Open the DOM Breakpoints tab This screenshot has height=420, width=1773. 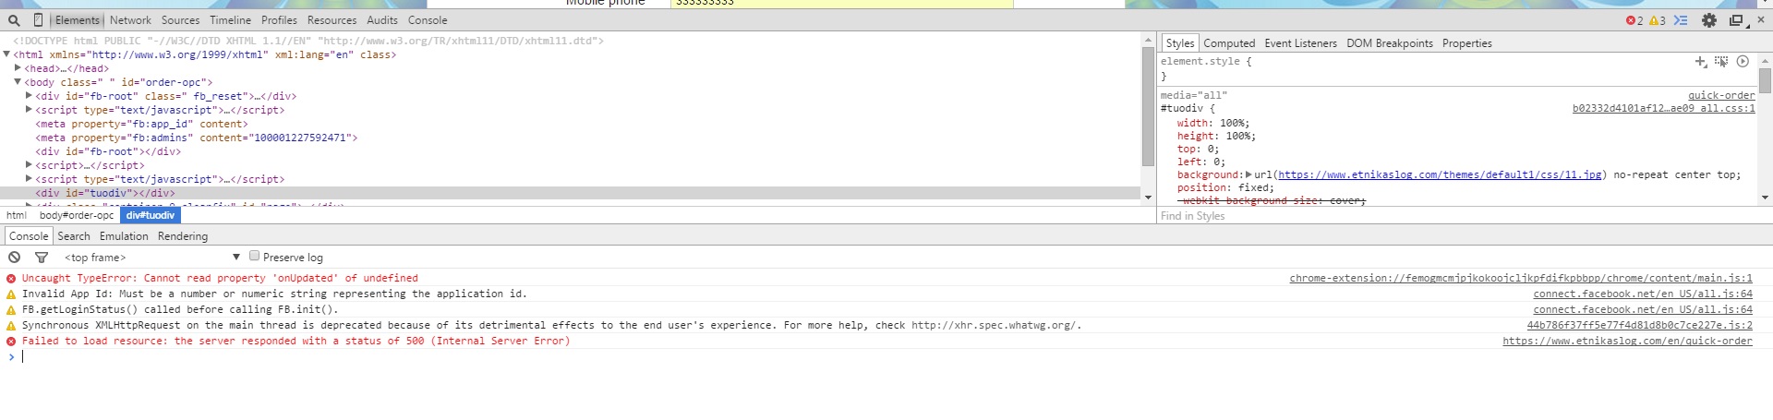pos(1390,43)
